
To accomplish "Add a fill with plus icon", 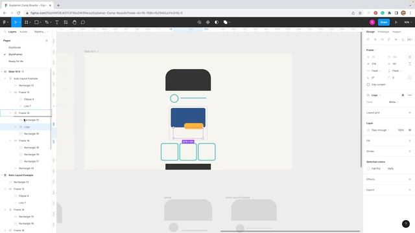I will (410, 140).
